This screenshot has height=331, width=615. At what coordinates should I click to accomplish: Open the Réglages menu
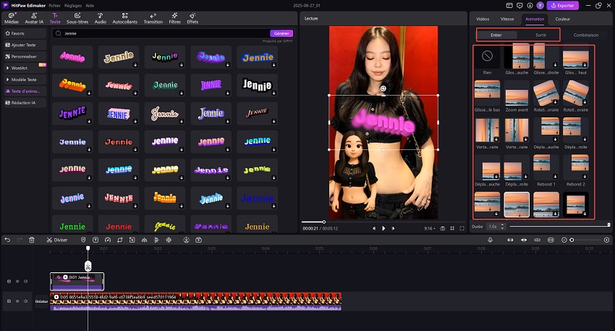click(x=72, y=4)
